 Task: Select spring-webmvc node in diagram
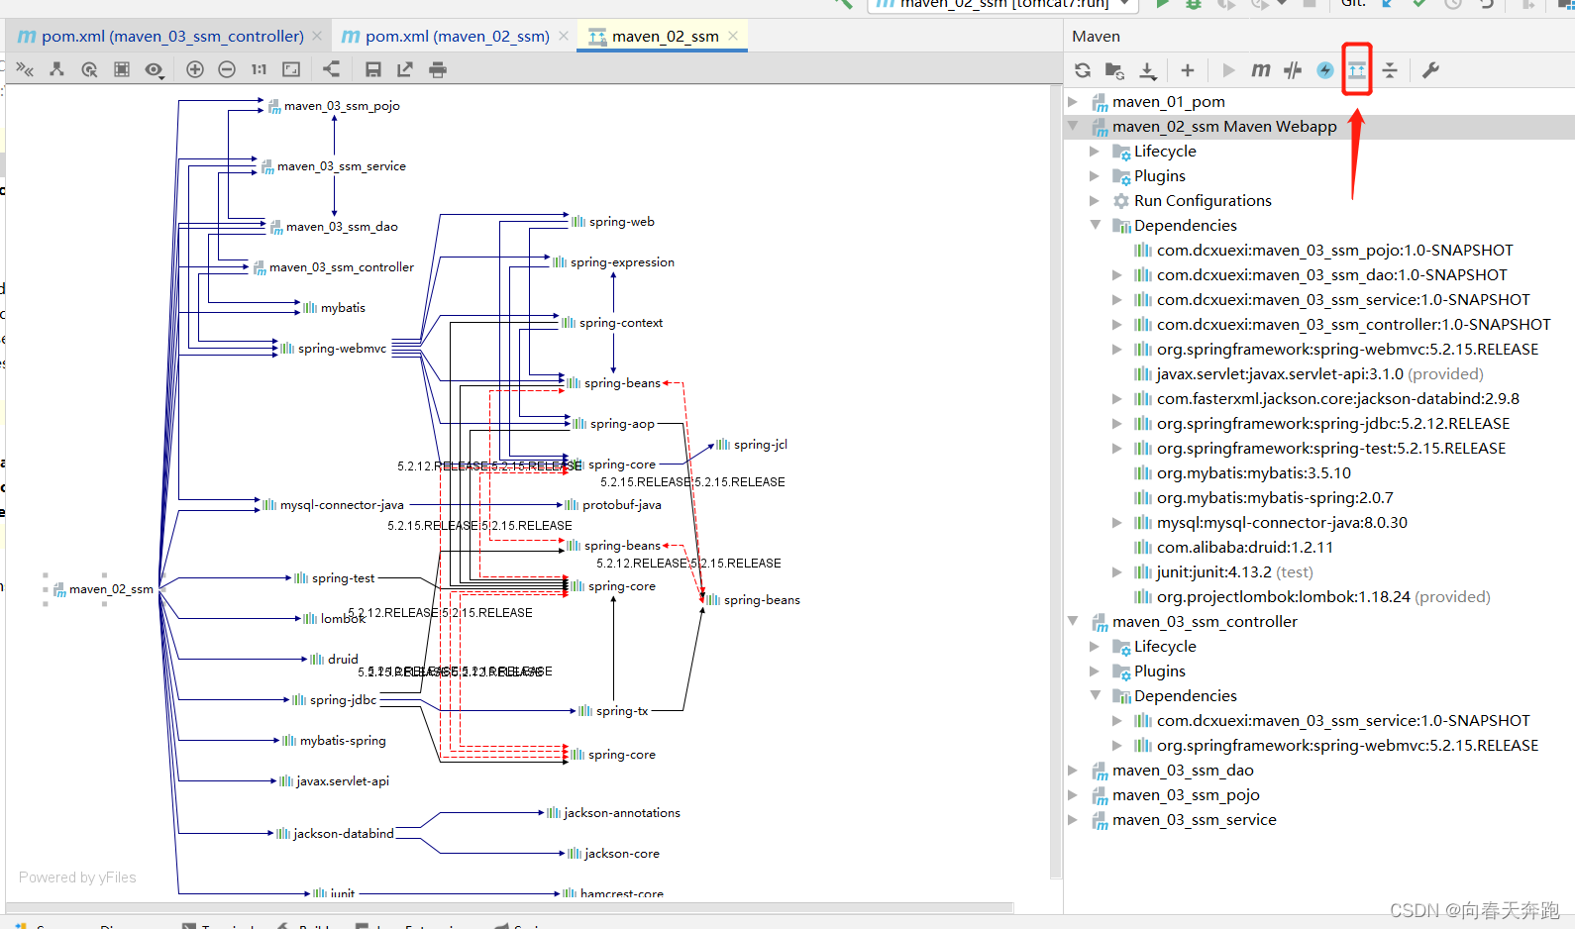pos(334,349)
